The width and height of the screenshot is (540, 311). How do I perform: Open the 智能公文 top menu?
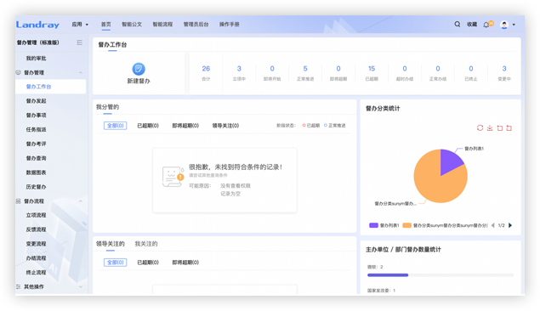[x=132, y=25]
